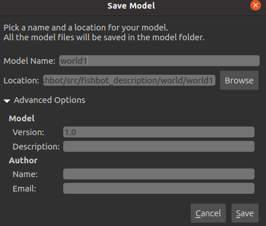Click the Location label
The width and height of the screenshot is (266, 226).
21,81
